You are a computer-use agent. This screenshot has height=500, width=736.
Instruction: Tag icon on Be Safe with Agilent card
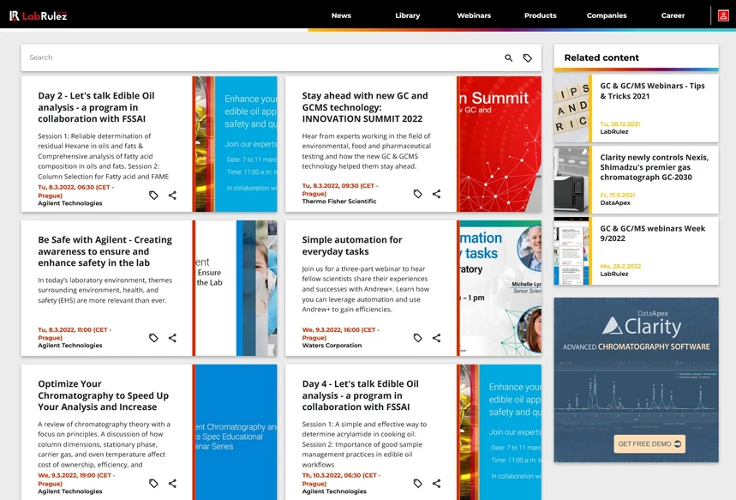point(153,338)
